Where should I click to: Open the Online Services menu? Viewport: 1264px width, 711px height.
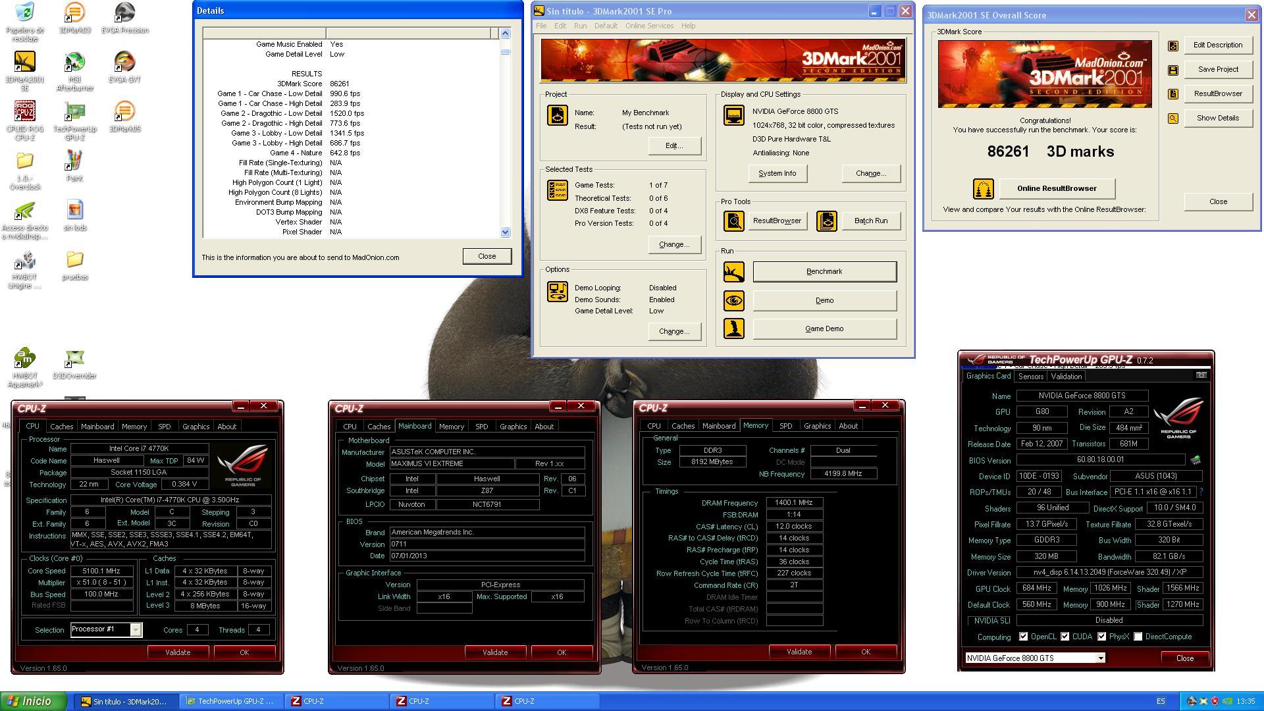(649, 26)
